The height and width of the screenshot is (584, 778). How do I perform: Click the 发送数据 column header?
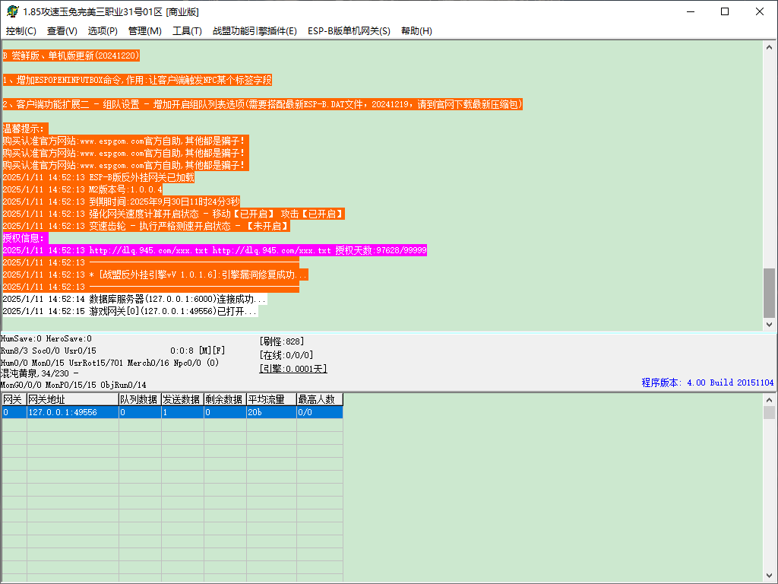click(182, 399)
